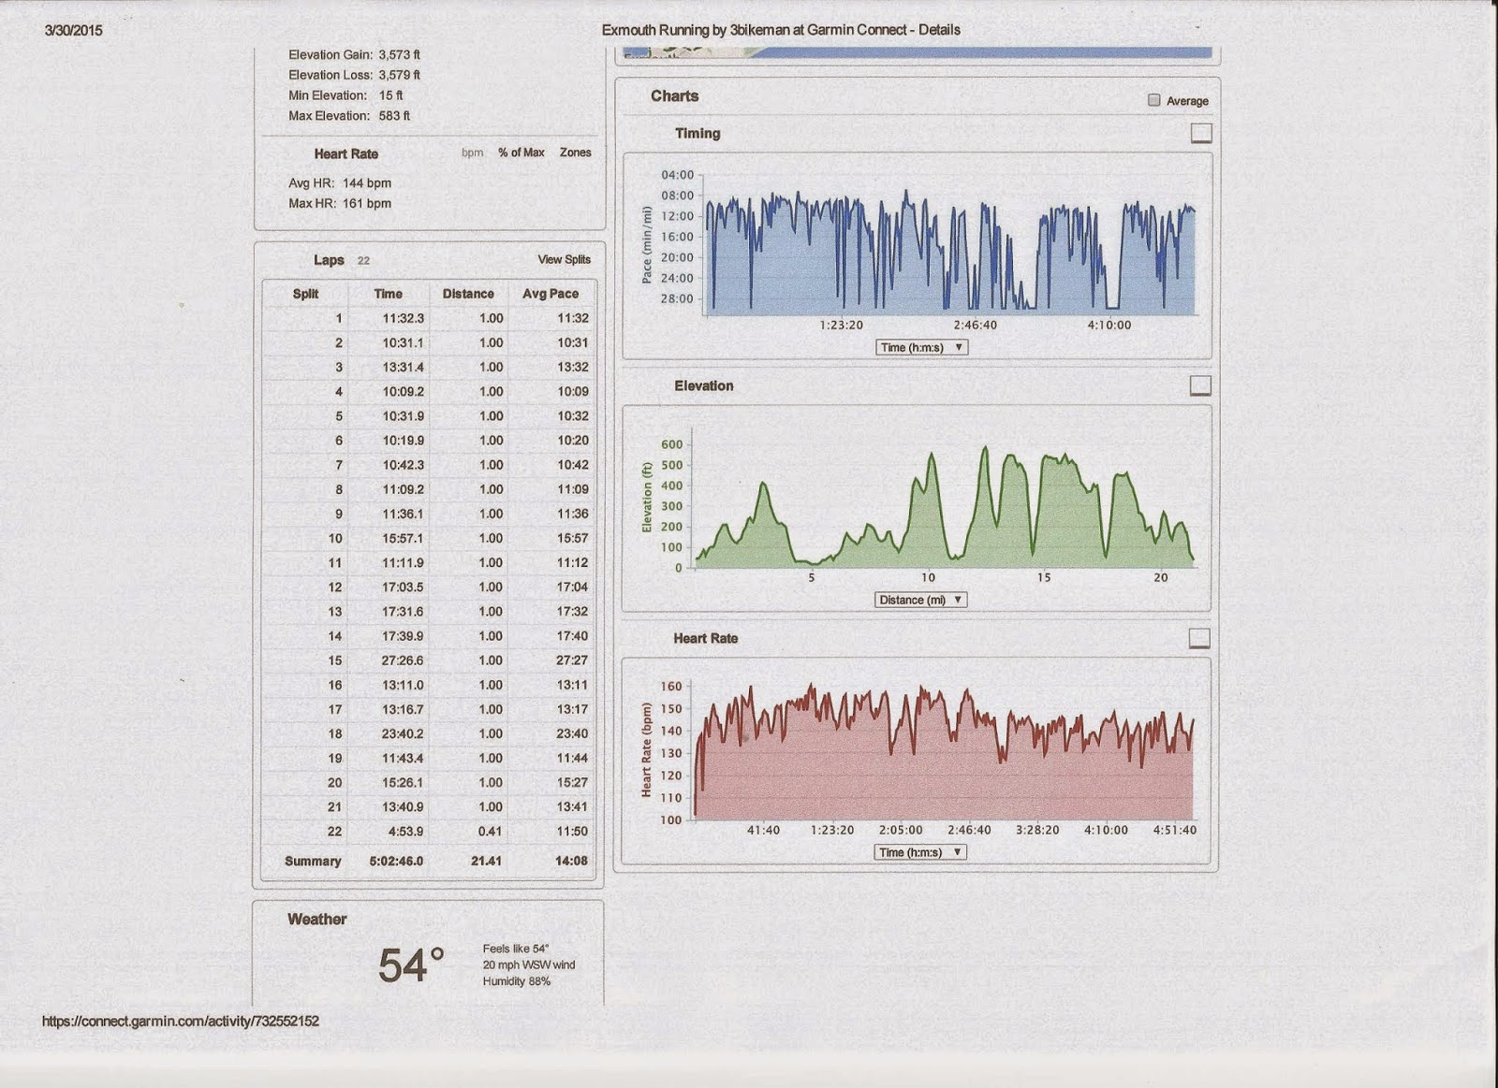This screenshot has height=1088, width=1498.
Task: Select the lap time 10:31.9 for split 5
Action: pyautogui.click(x=403, y=415)
